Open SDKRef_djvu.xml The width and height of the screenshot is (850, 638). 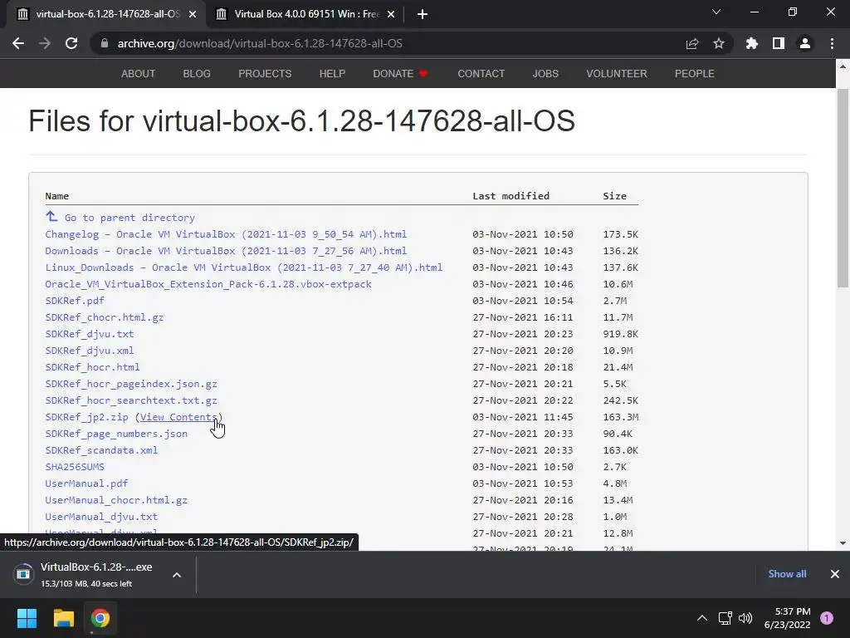(90, 351)
